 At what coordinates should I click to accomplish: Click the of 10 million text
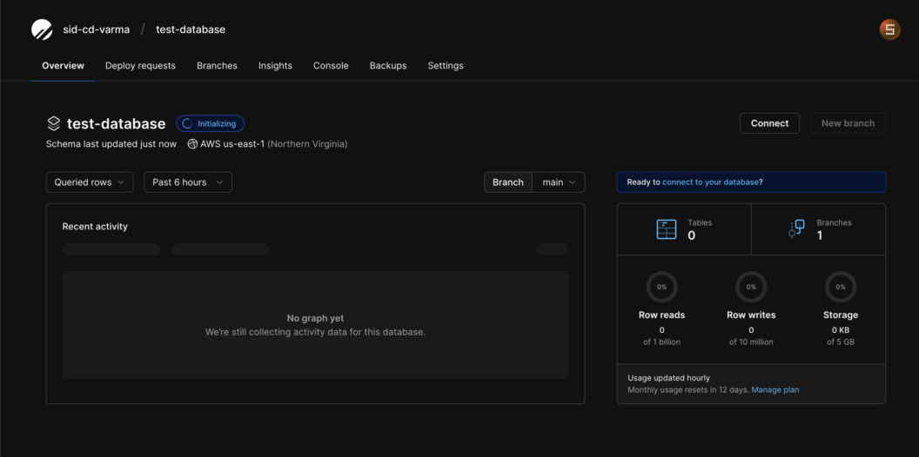click(x=751, y=341)
